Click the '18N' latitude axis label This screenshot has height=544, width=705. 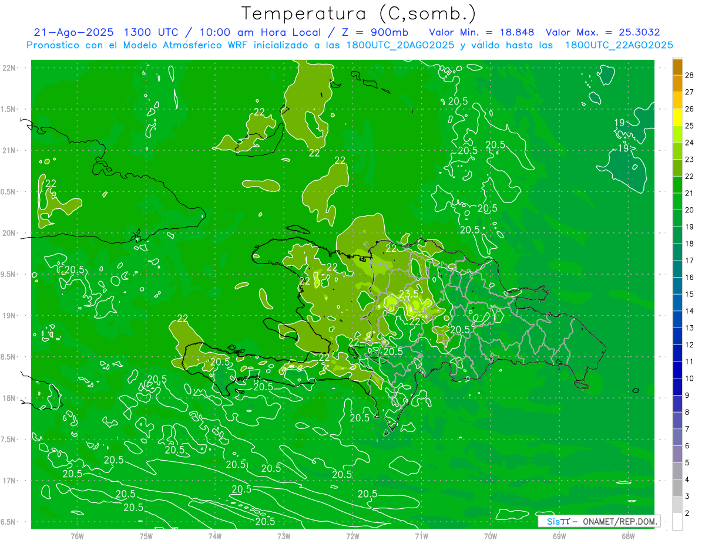(x=10, y=398)
